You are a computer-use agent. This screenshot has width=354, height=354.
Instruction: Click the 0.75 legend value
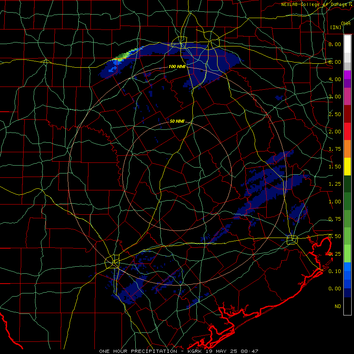pyautogui.click(x=335, y=219)
